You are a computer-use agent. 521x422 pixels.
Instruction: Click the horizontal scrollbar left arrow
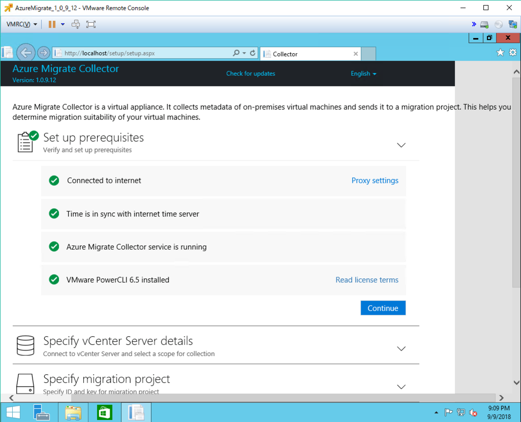(x=11, y=398)
